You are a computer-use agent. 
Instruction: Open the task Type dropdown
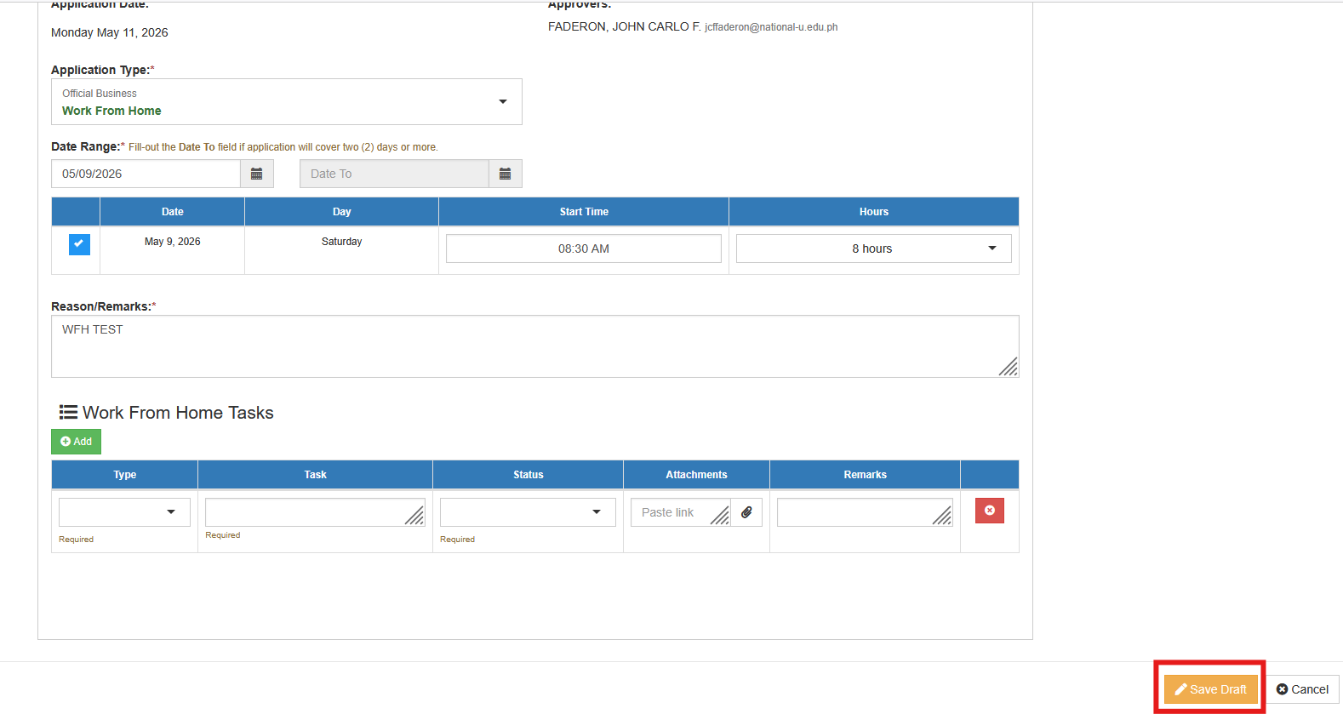point(124,512)
